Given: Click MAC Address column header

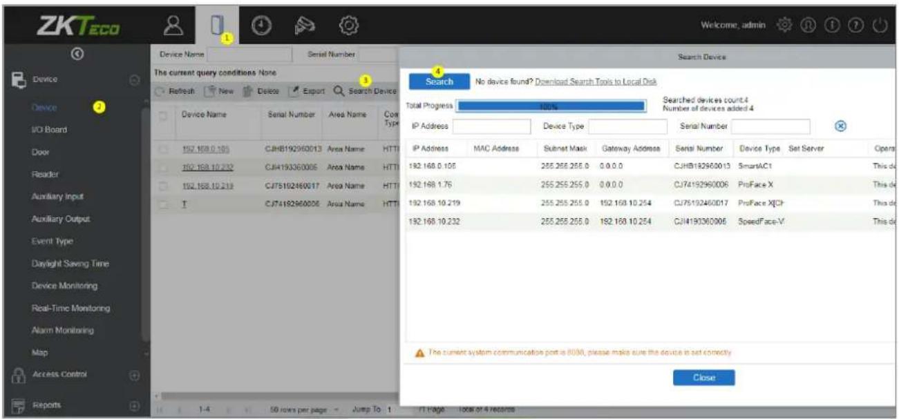Looking at the screenshot, I should pos(496,148).
